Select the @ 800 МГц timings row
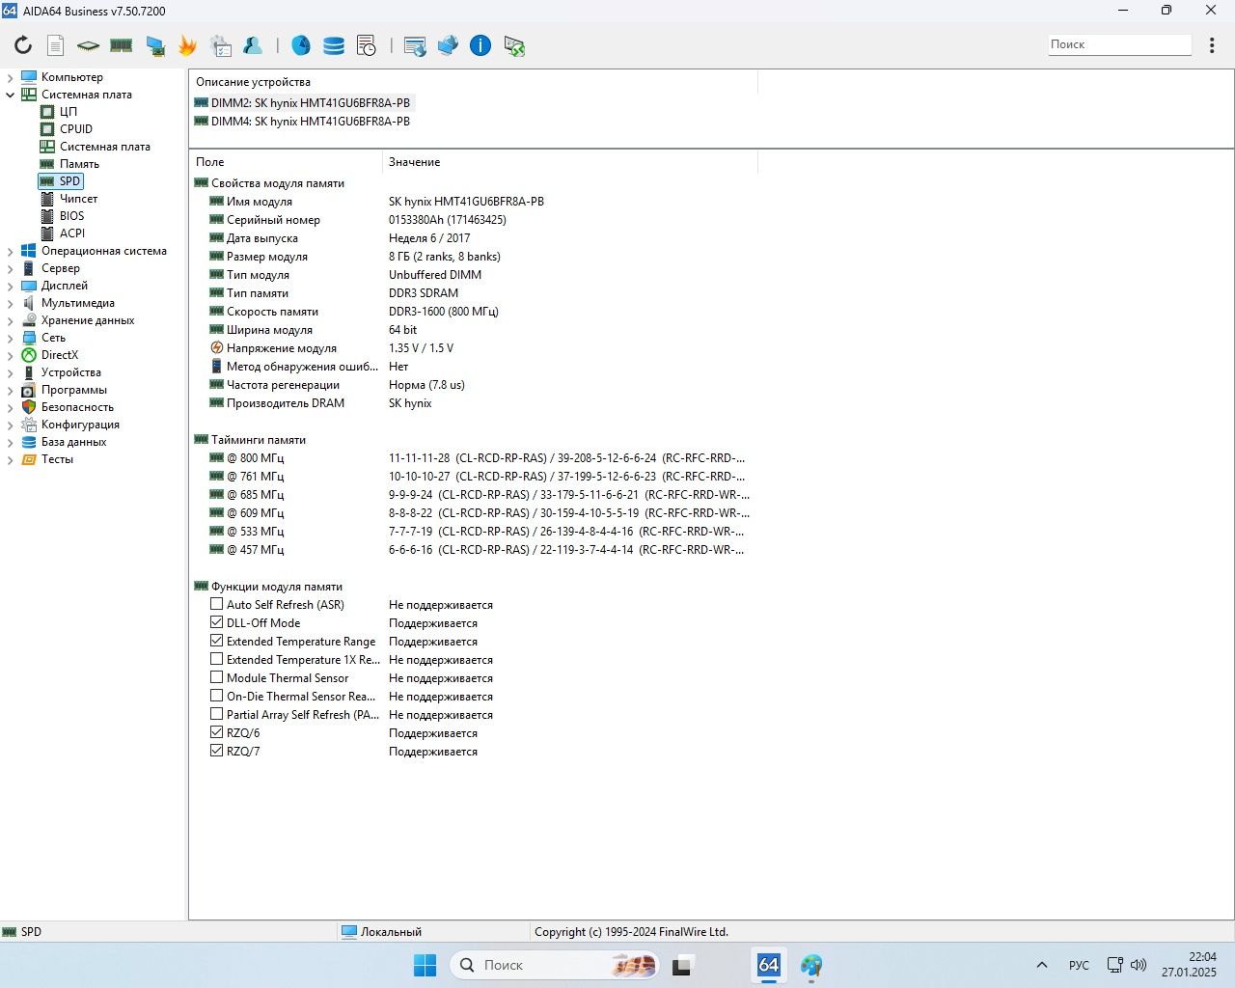Screen dimensions: 1235x988 click(473, 458)
